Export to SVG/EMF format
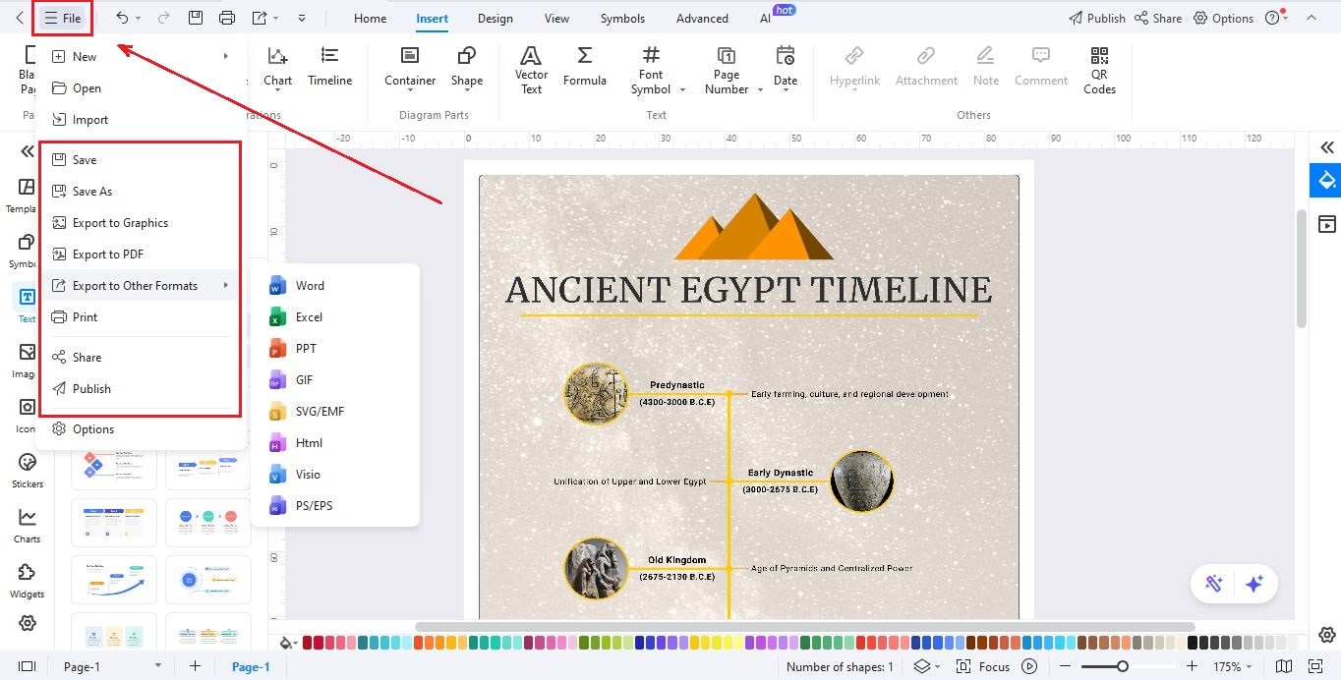 335,411
